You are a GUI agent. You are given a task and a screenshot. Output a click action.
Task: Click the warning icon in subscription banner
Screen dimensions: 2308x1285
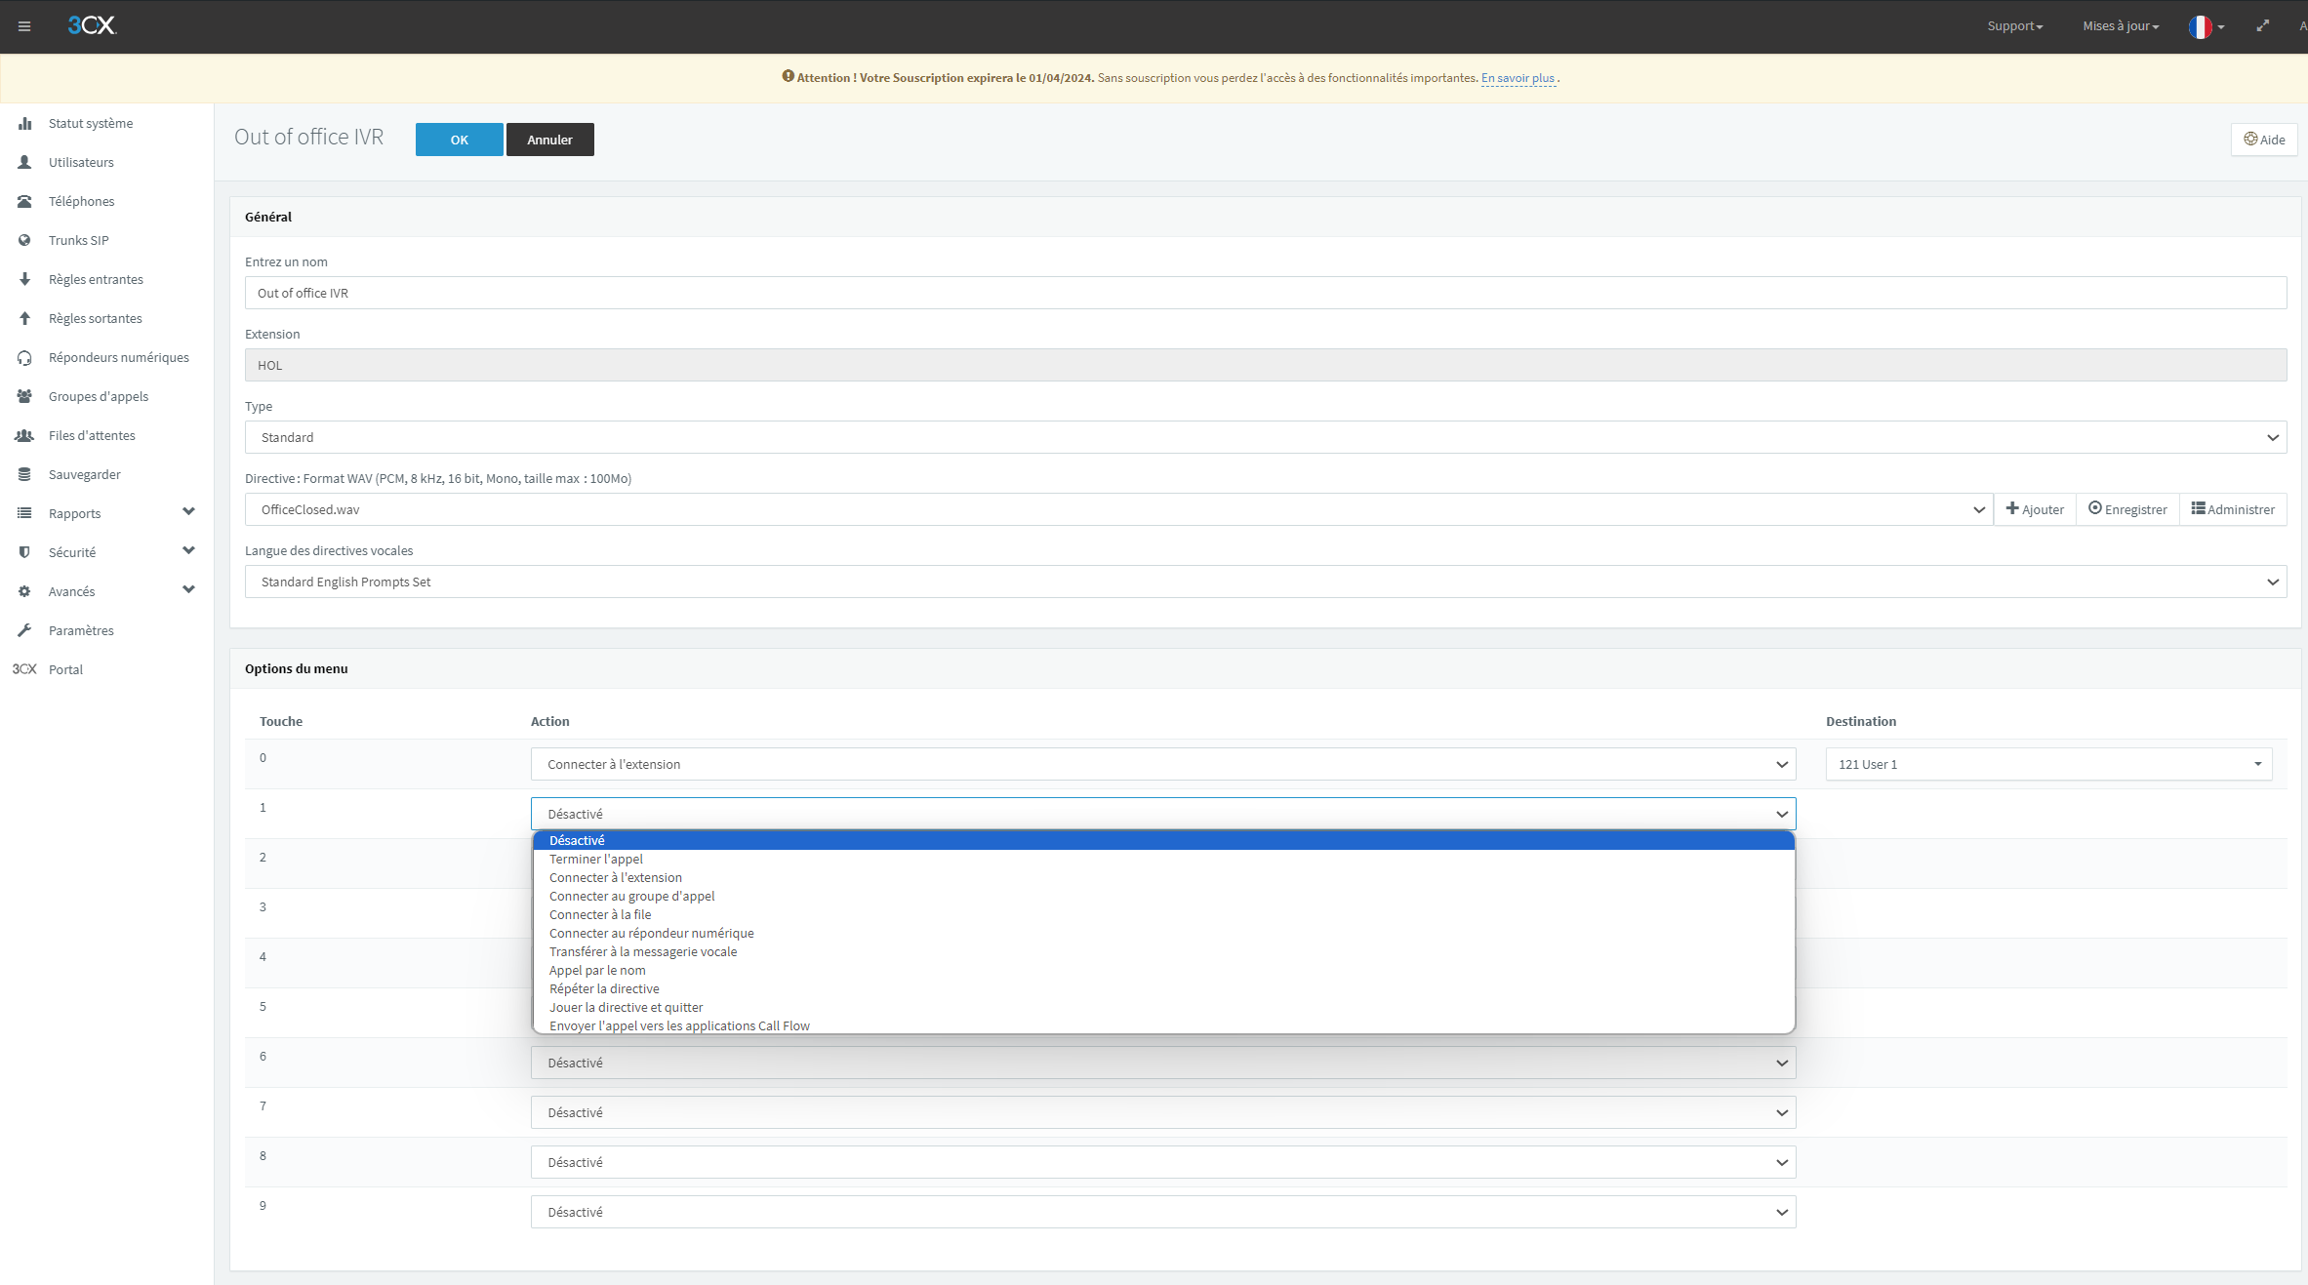click(788, 76)
